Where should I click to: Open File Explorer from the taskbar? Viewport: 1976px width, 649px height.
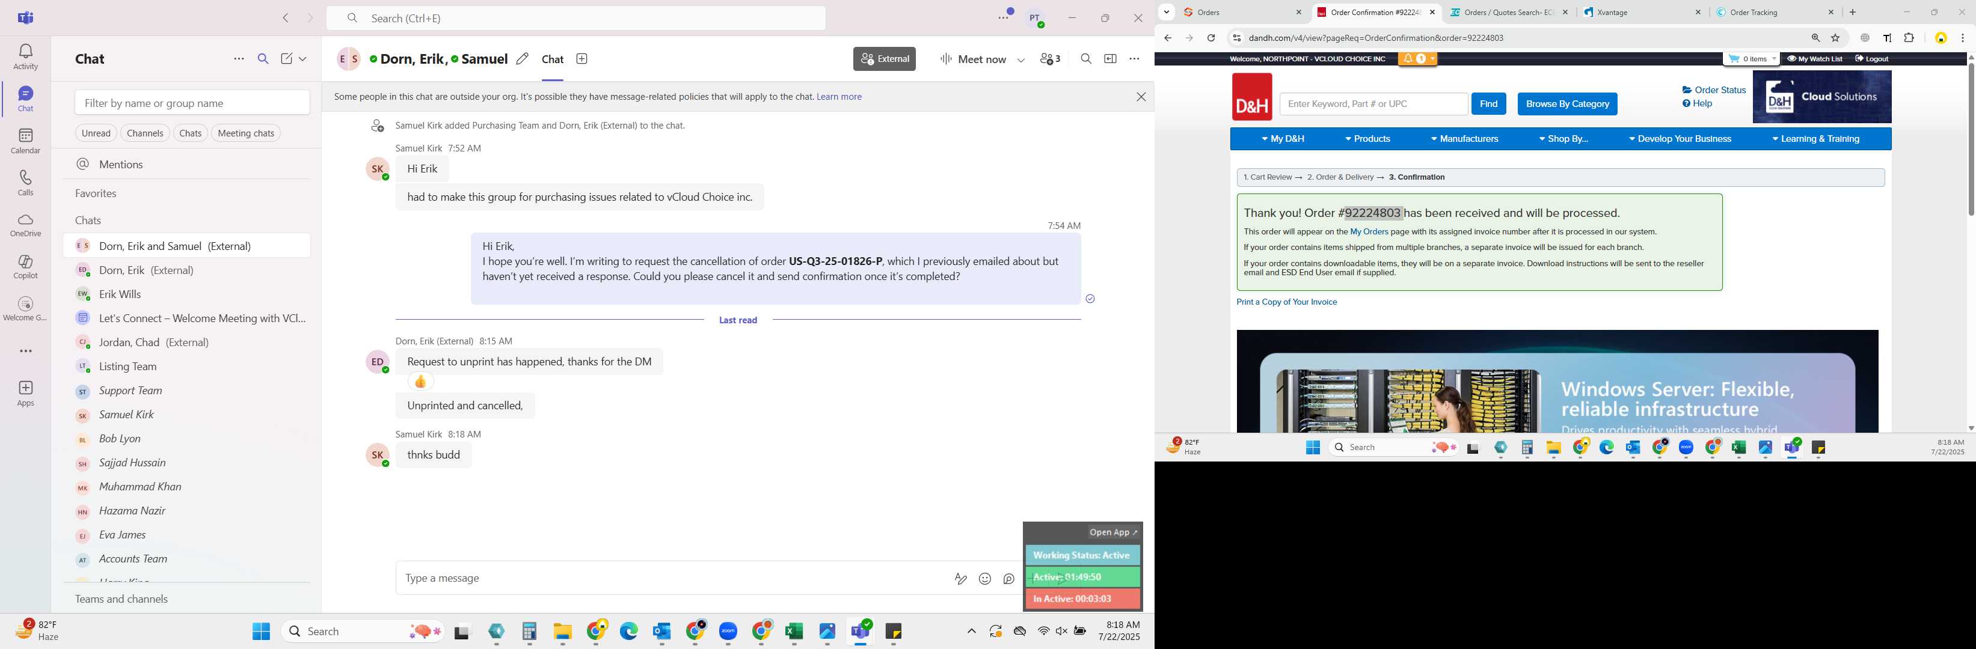563,632
